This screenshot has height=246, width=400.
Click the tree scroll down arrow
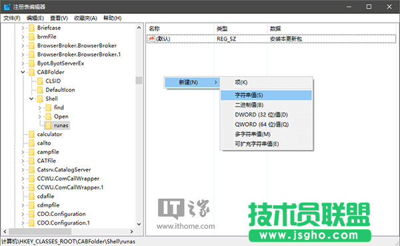(x=139, y=224)
